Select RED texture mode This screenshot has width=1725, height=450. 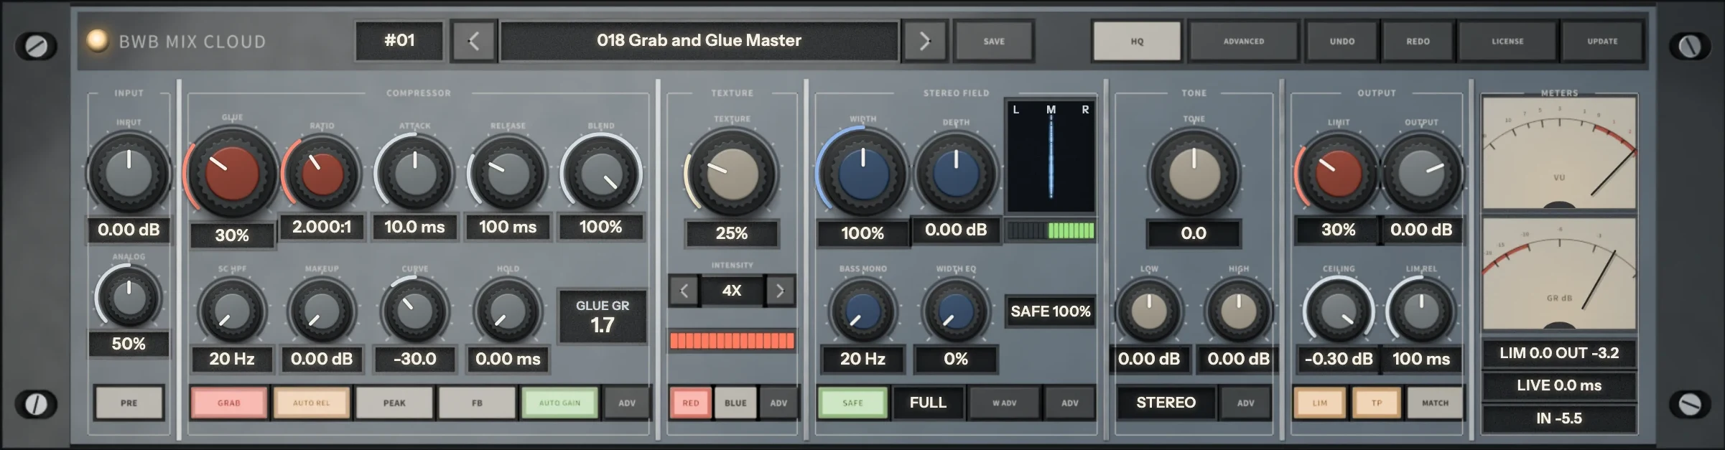tap(691, 403)
